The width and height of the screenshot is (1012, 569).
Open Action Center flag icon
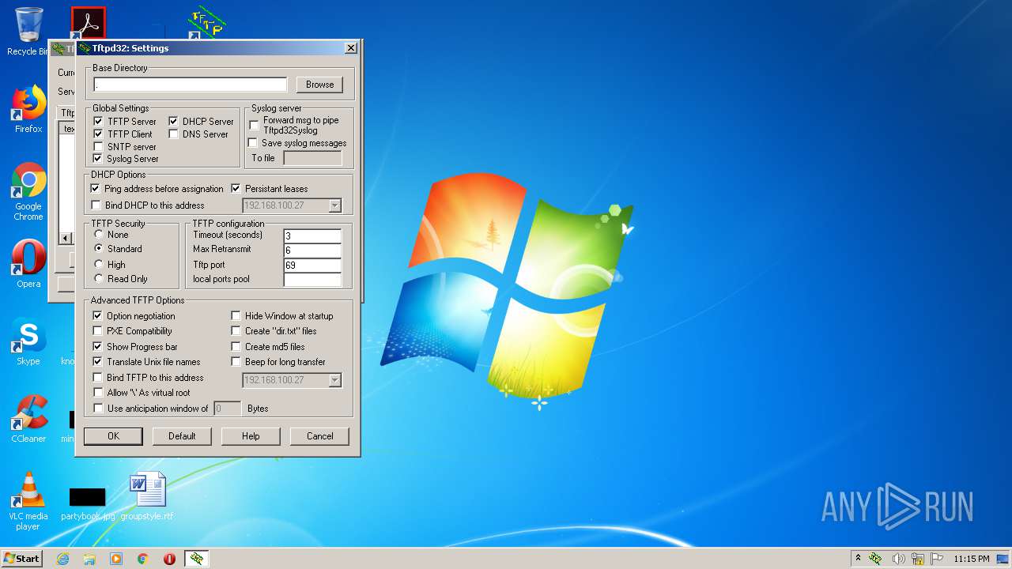tap(937, 559)
